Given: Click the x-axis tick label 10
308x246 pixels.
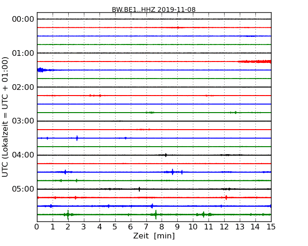Looking at the screenshot, I should pos(193,227).
